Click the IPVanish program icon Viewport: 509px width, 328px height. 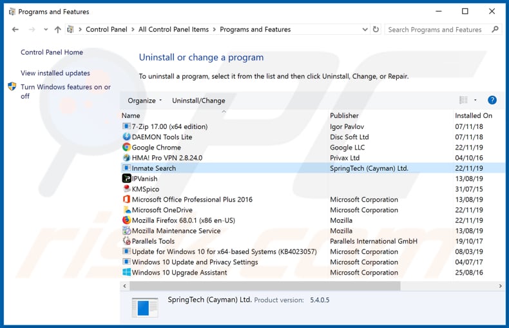click(x=126, y=178)
